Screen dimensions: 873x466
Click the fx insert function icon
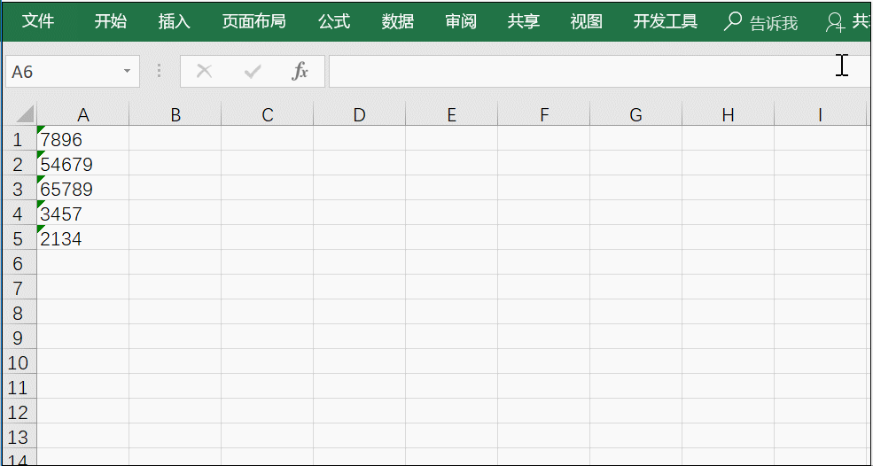(300, 71)
